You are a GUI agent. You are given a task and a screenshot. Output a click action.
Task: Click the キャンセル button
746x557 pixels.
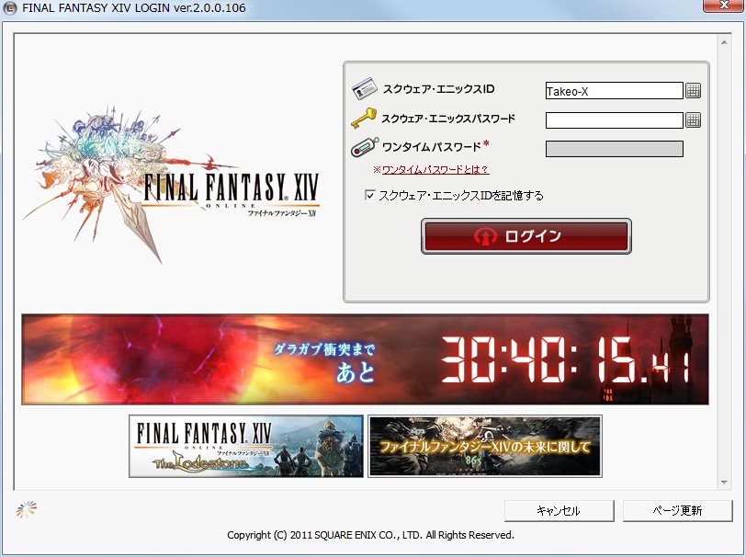coord(559,510)
